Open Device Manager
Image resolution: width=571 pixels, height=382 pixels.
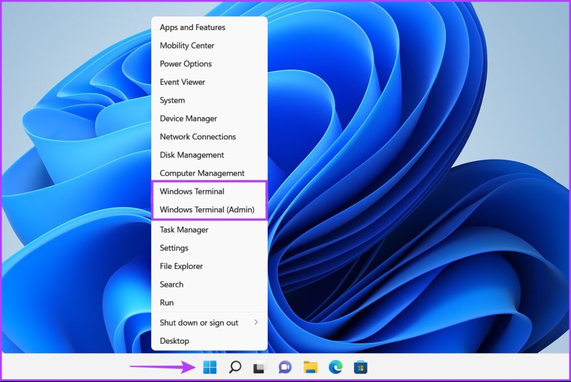[x=188, y=118]
